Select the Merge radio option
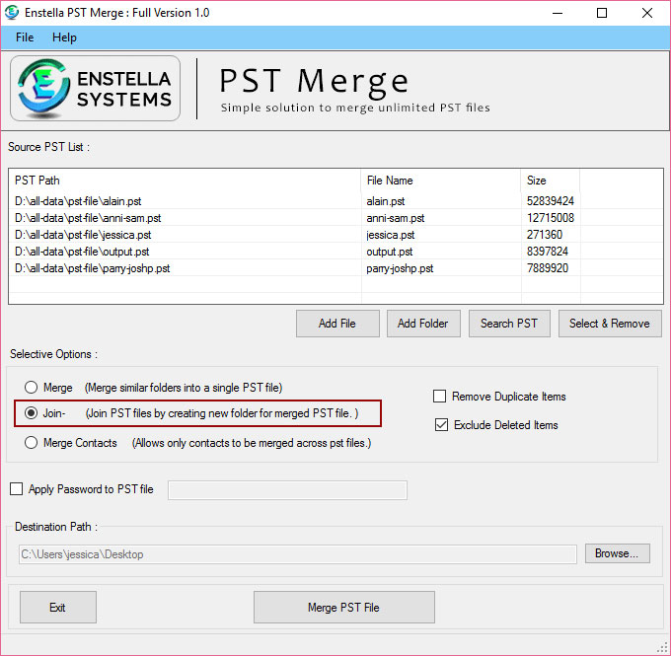The height and width of the screenshot is (656, 671). [33, 388]
